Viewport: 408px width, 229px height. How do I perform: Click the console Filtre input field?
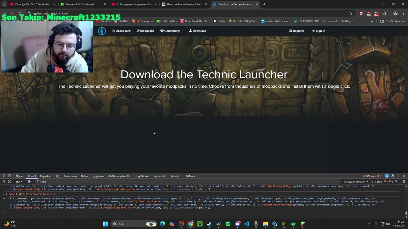click(188, 182)
